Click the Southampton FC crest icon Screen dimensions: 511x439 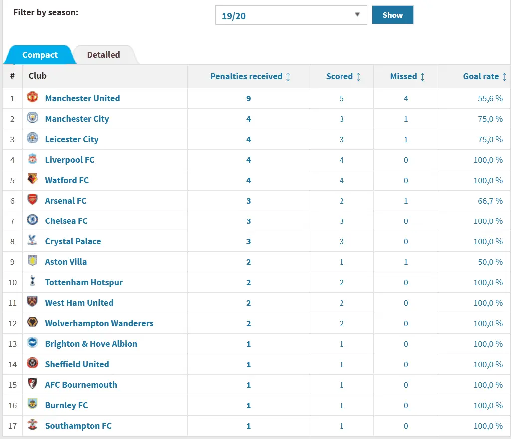pyautogui.click(x=33, y=425)
